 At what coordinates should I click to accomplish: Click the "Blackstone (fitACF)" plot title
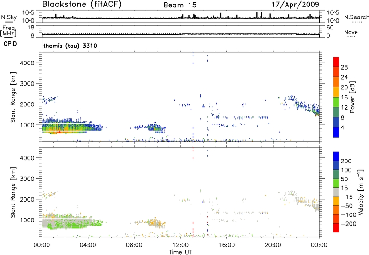[x=82, y=4]
